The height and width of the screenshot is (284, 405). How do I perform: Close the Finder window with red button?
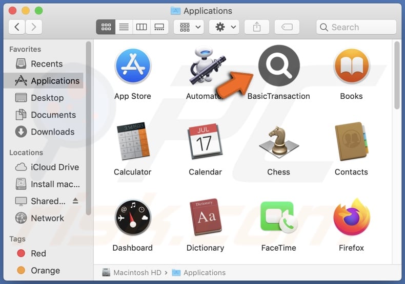coord(12,11)
